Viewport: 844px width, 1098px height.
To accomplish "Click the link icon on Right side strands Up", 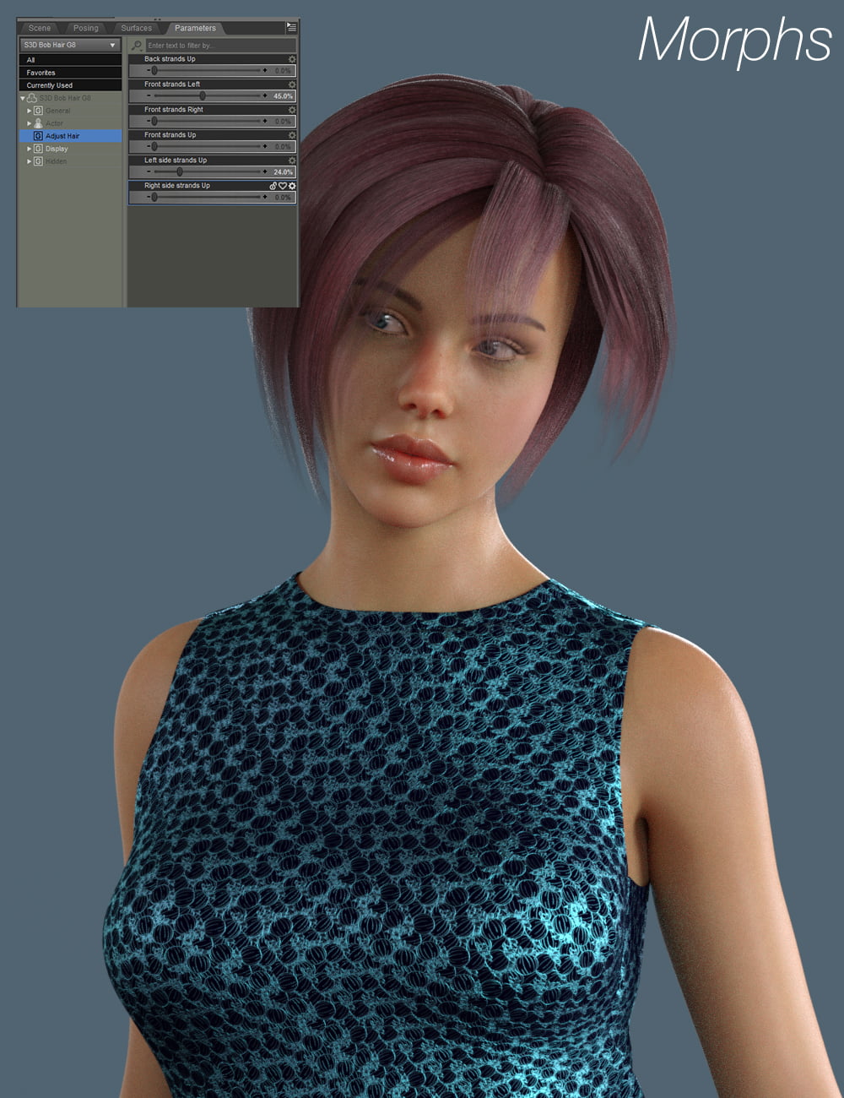I will point(272,185).
